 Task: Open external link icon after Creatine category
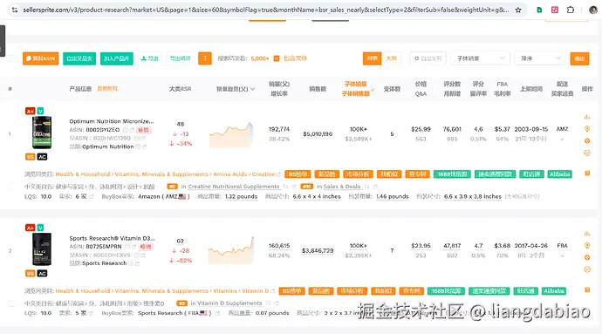coord(278,174)
